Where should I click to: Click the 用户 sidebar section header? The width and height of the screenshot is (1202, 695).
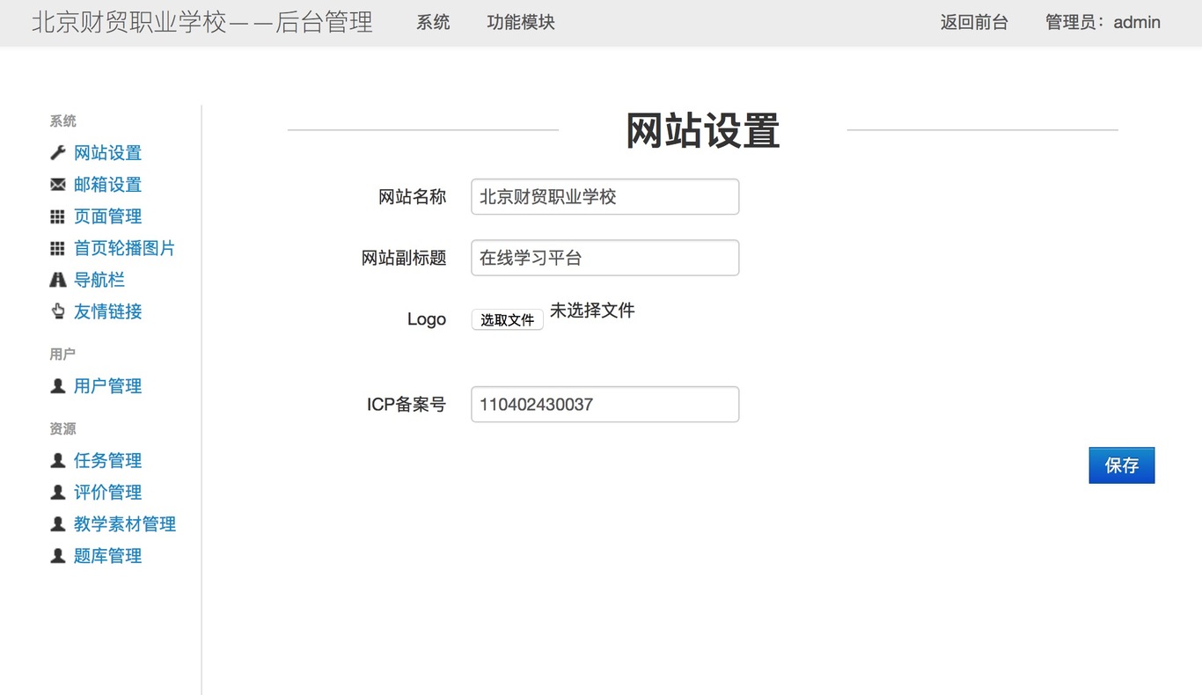(62, 355)
